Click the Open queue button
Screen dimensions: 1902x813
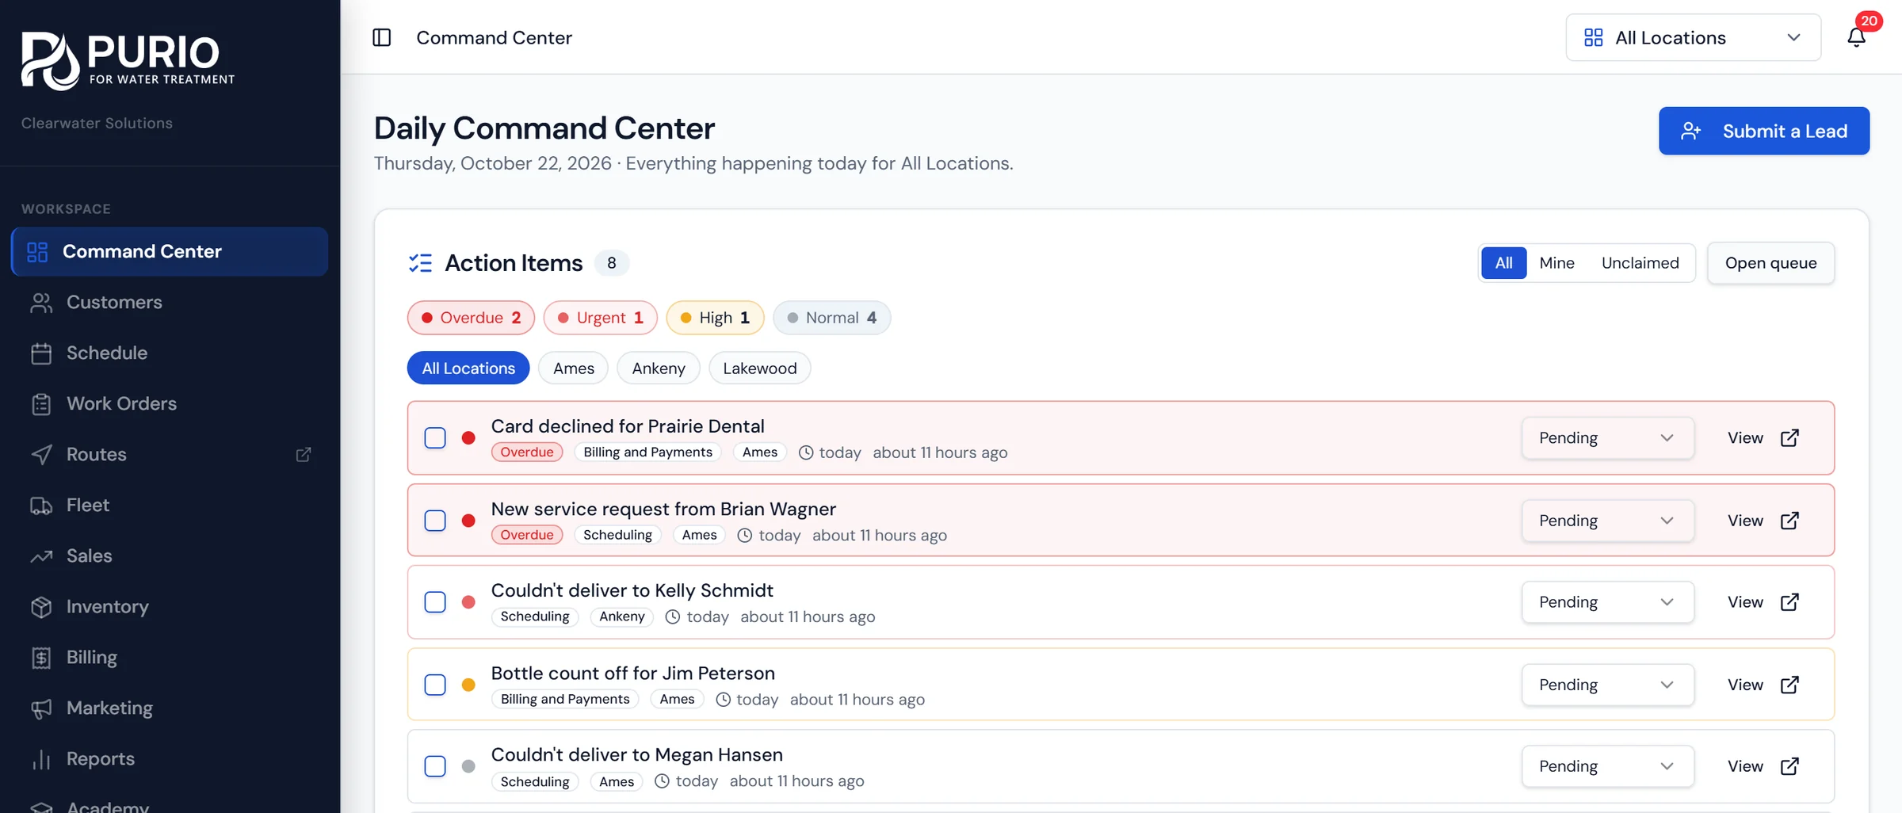(x=1770, y=263)
